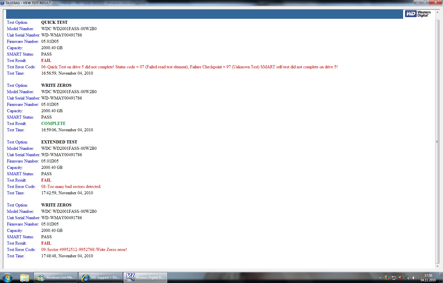The height and width of the screenshot is (283, 443).
Task: Click the vertical scrollbar up arrow
Action: (x=437, y=12)
